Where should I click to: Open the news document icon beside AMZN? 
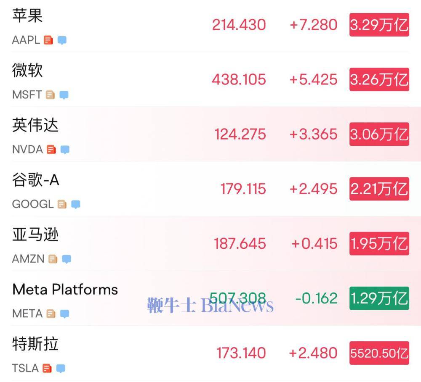[53, 259]
